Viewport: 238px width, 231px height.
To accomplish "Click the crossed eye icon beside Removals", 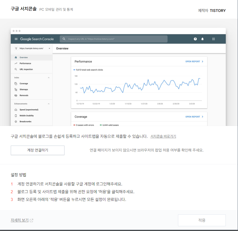I will [16, 95].
